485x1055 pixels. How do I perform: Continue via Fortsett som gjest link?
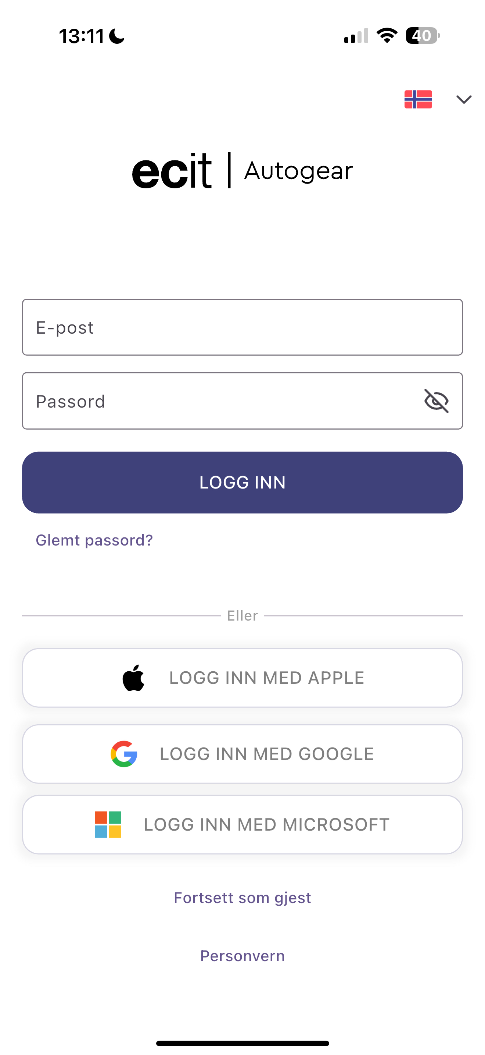242,897
